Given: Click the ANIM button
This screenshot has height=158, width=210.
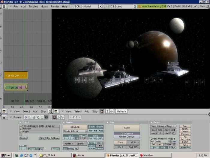Looking at the screenshot, I should (127, 128).
